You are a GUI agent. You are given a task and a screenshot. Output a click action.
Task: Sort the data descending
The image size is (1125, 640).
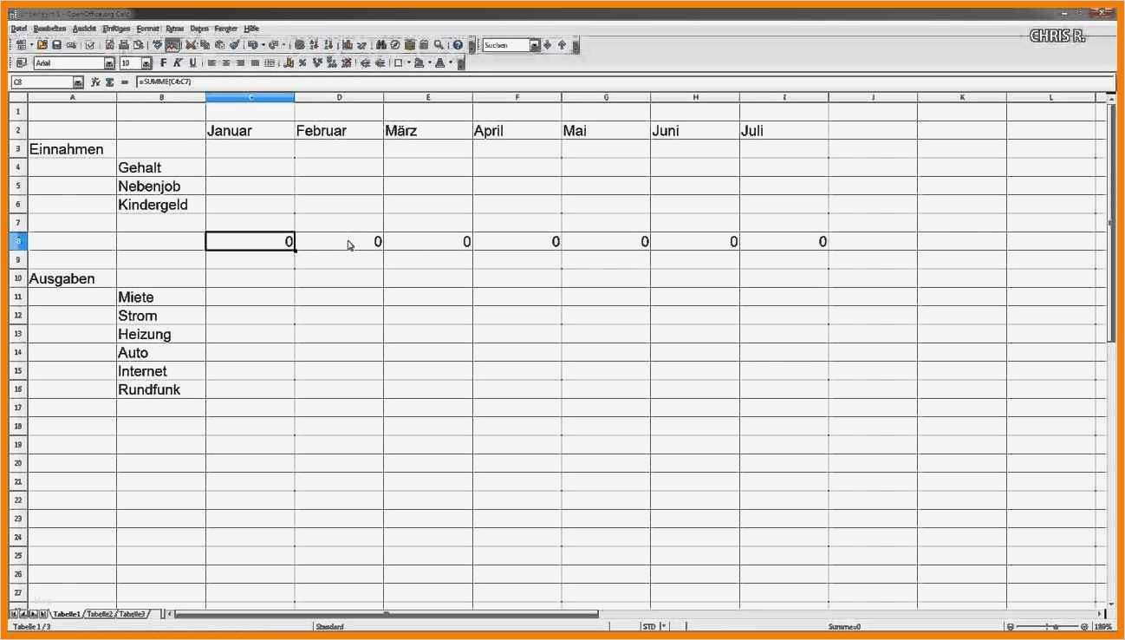point(328,45)
